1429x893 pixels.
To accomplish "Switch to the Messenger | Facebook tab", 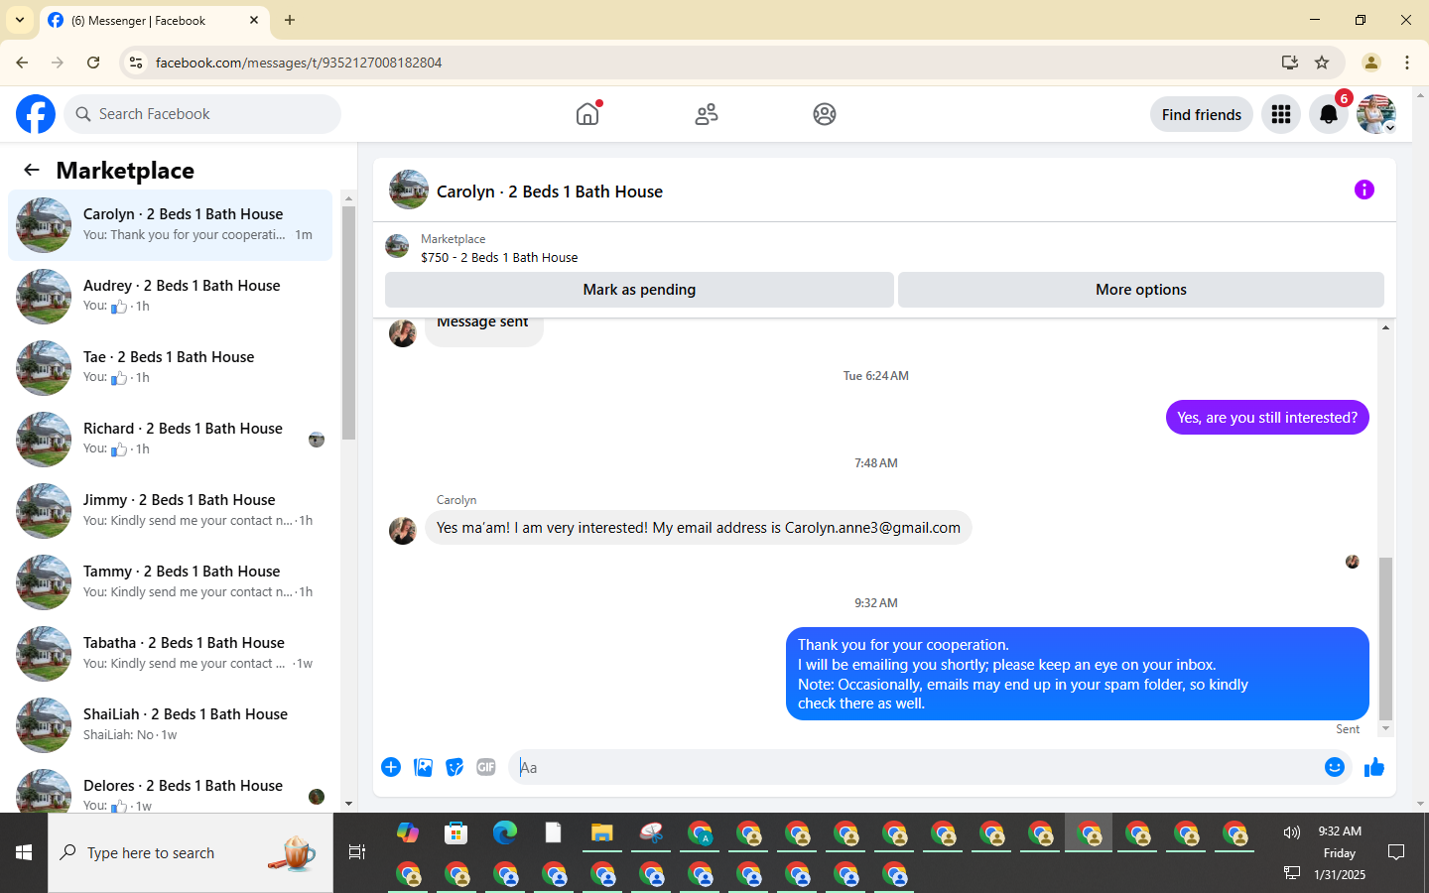I will (x=154, y=20).
